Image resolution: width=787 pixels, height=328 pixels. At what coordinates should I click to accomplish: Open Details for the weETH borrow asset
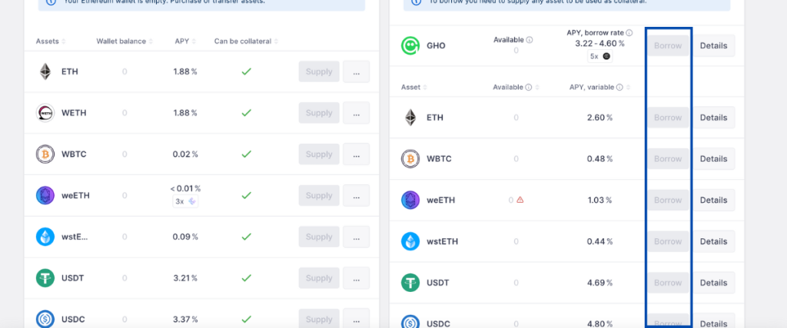(x=713, y=200)
